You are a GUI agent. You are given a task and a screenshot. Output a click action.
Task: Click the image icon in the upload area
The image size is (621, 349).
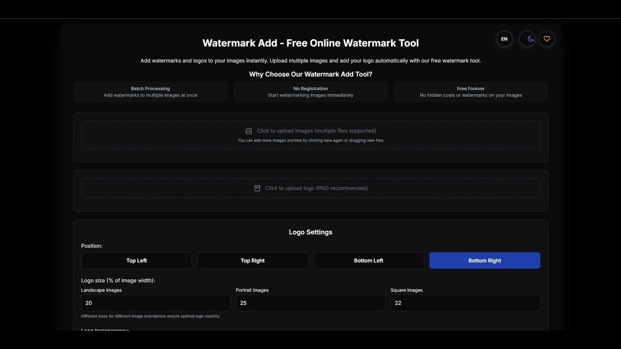tap(248, 131)
